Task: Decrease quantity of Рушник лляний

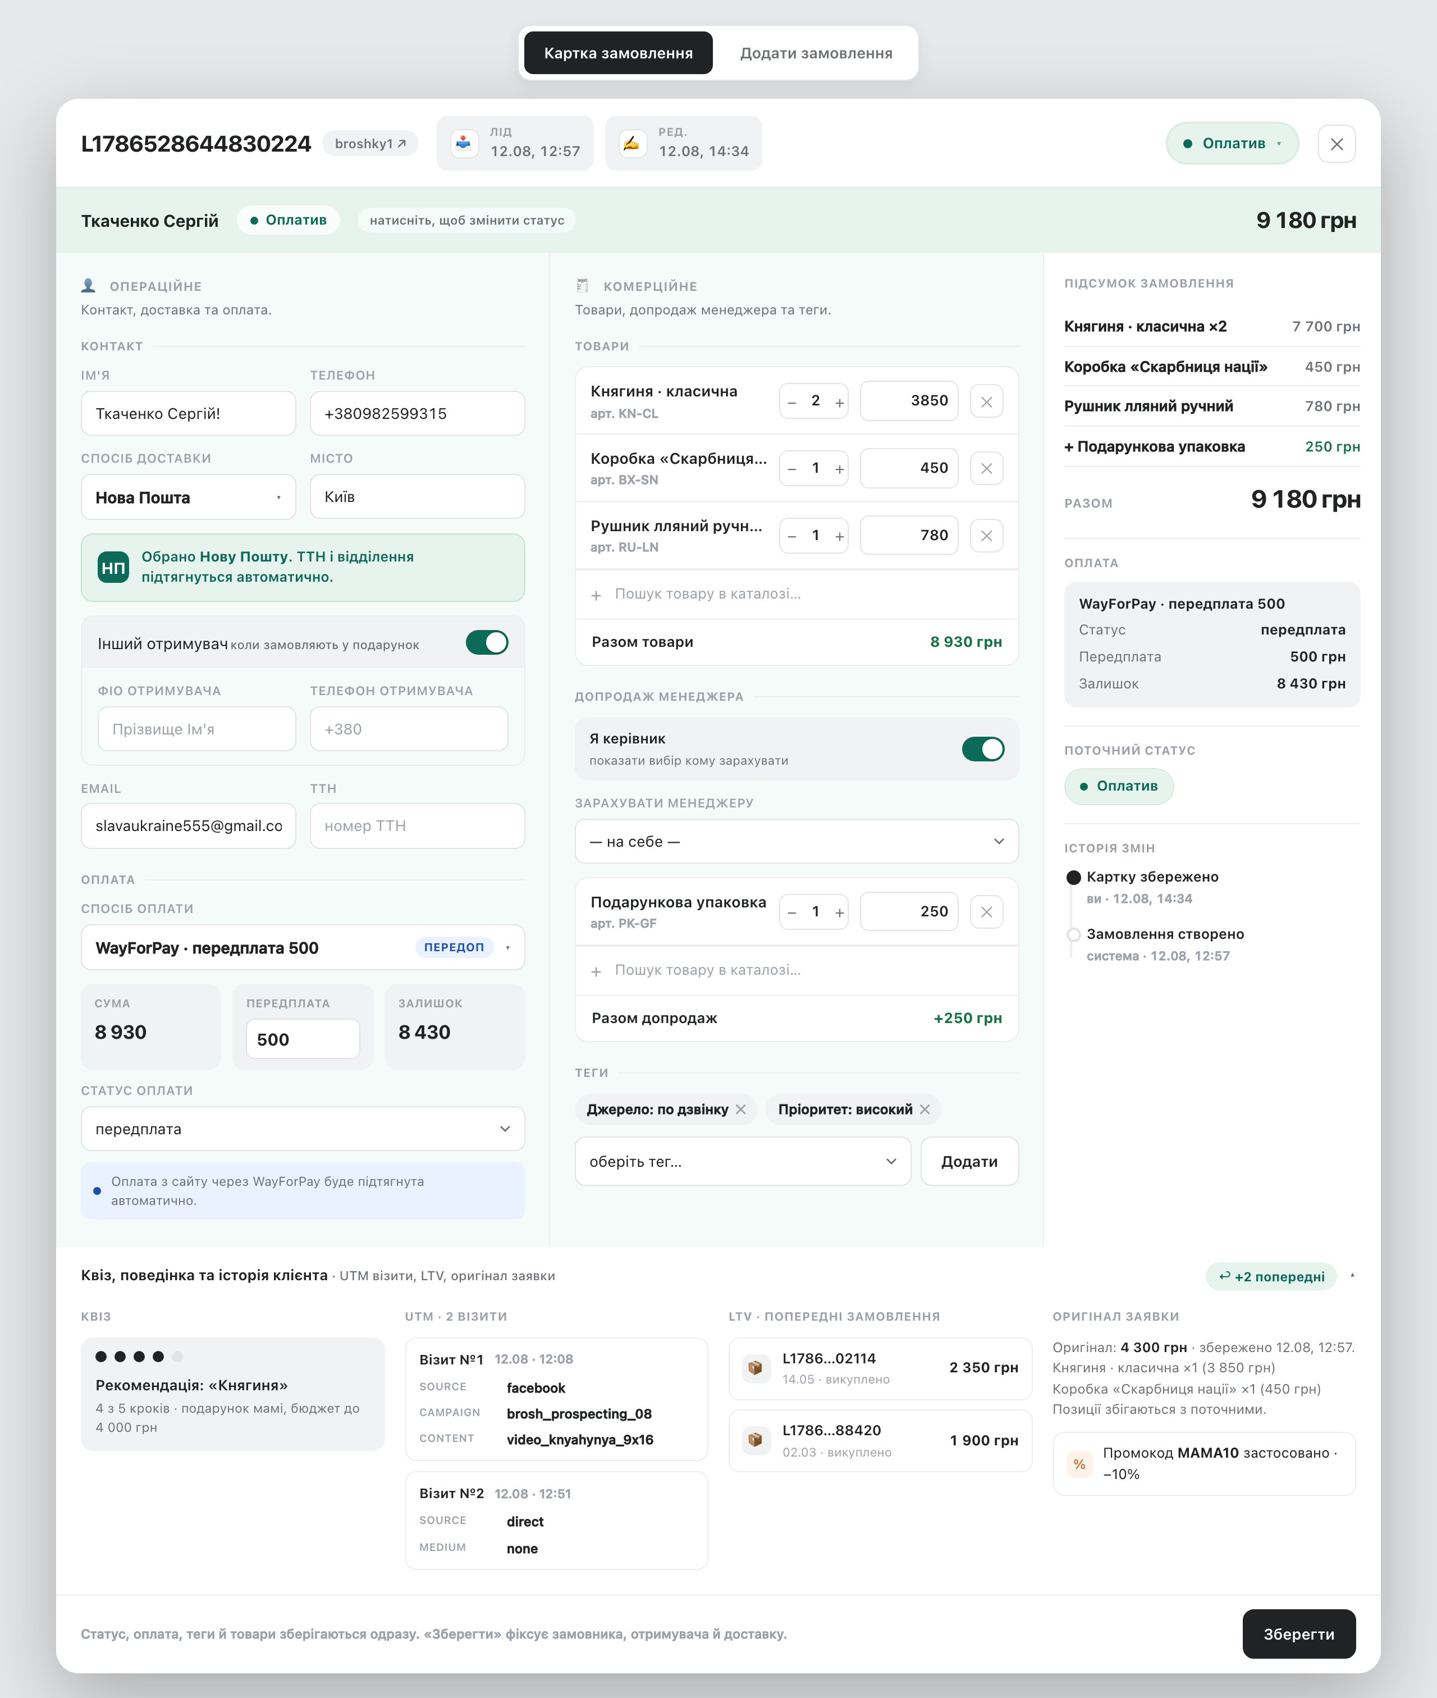Action: click(792, 536)
